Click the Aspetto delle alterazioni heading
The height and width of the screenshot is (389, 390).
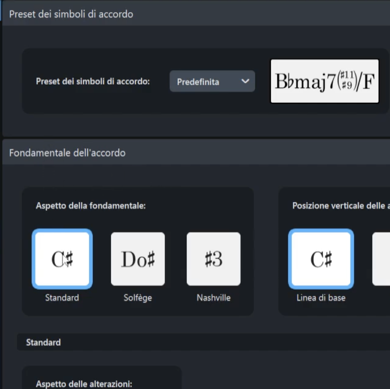84,384
